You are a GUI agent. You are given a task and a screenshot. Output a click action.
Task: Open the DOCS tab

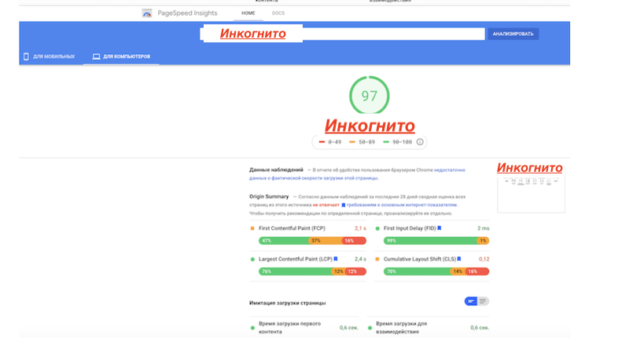(278, 13)
